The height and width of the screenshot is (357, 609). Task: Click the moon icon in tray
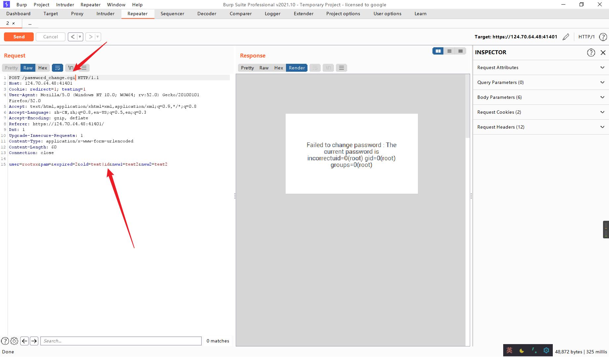pyautogui.click(x=522, y=350)
